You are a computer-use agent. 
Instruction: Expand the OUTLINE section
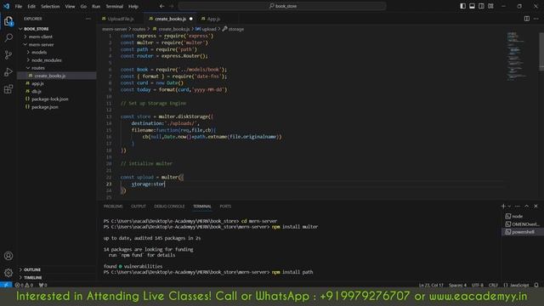click(32, 269)
